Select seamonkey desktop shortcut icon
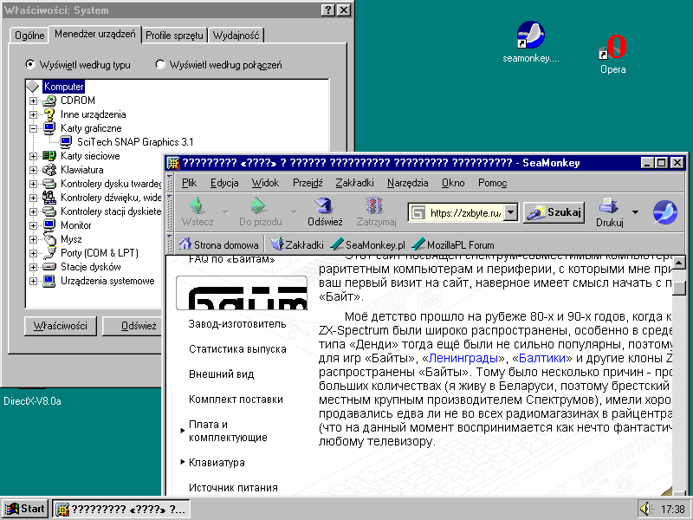The width and height of the screenshot is (693, 520). point(530,35)
